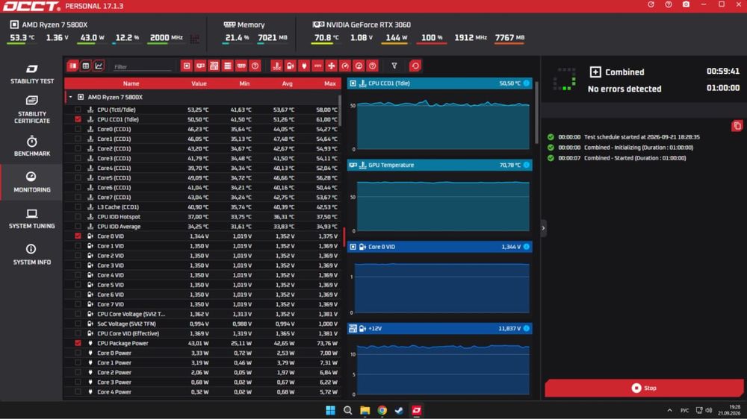The width and height of the screenshot is (747, 419).
Task: Click the blue circle in the CPU CCD1 graph header
Action: (x=527, y=84)
